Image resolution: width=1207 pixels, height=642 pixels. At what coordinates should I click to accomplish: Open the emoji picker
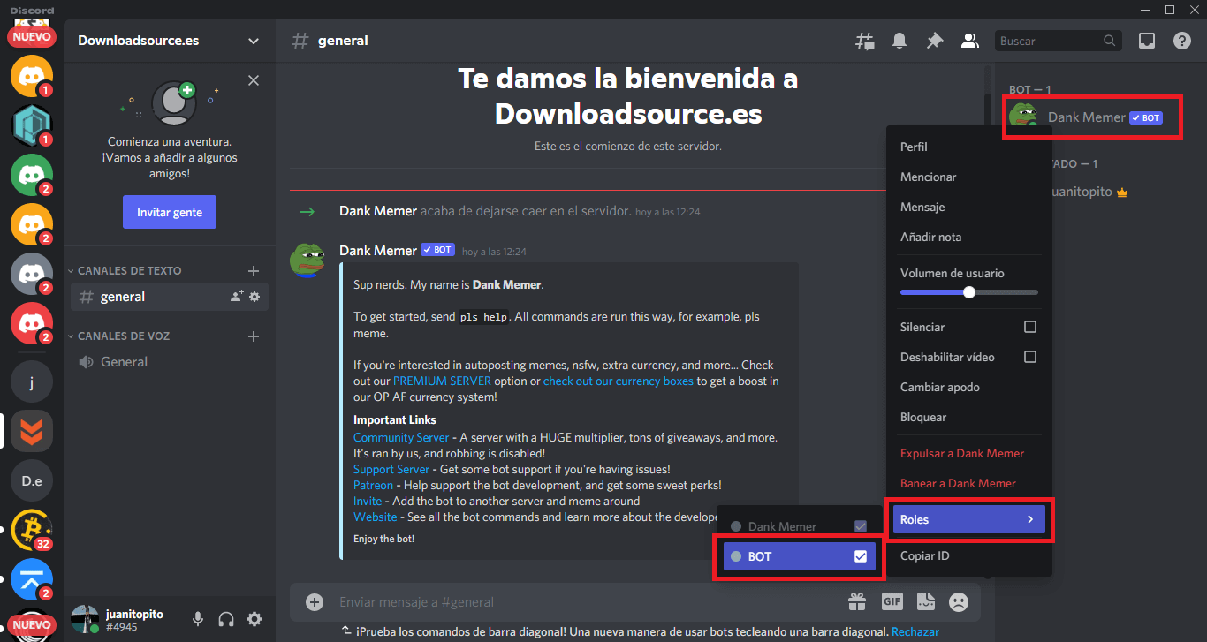[x=959, y=602]
